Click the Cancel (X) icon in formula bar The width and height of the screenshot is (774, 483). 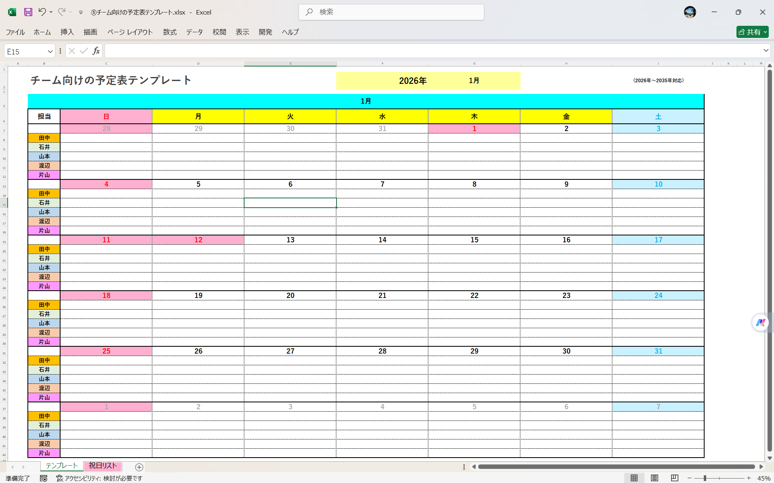click(x=71, y=51)
